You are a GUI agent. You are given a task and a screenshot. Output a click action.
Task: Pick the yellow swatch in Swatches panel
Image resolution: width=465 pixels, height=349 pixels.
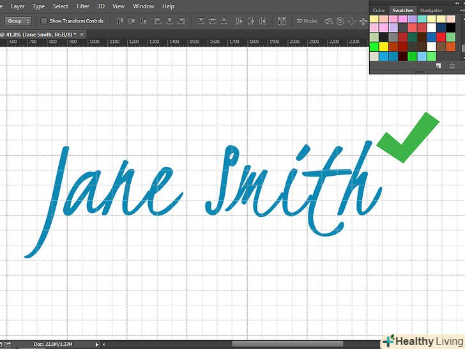[x=383, y=47]
